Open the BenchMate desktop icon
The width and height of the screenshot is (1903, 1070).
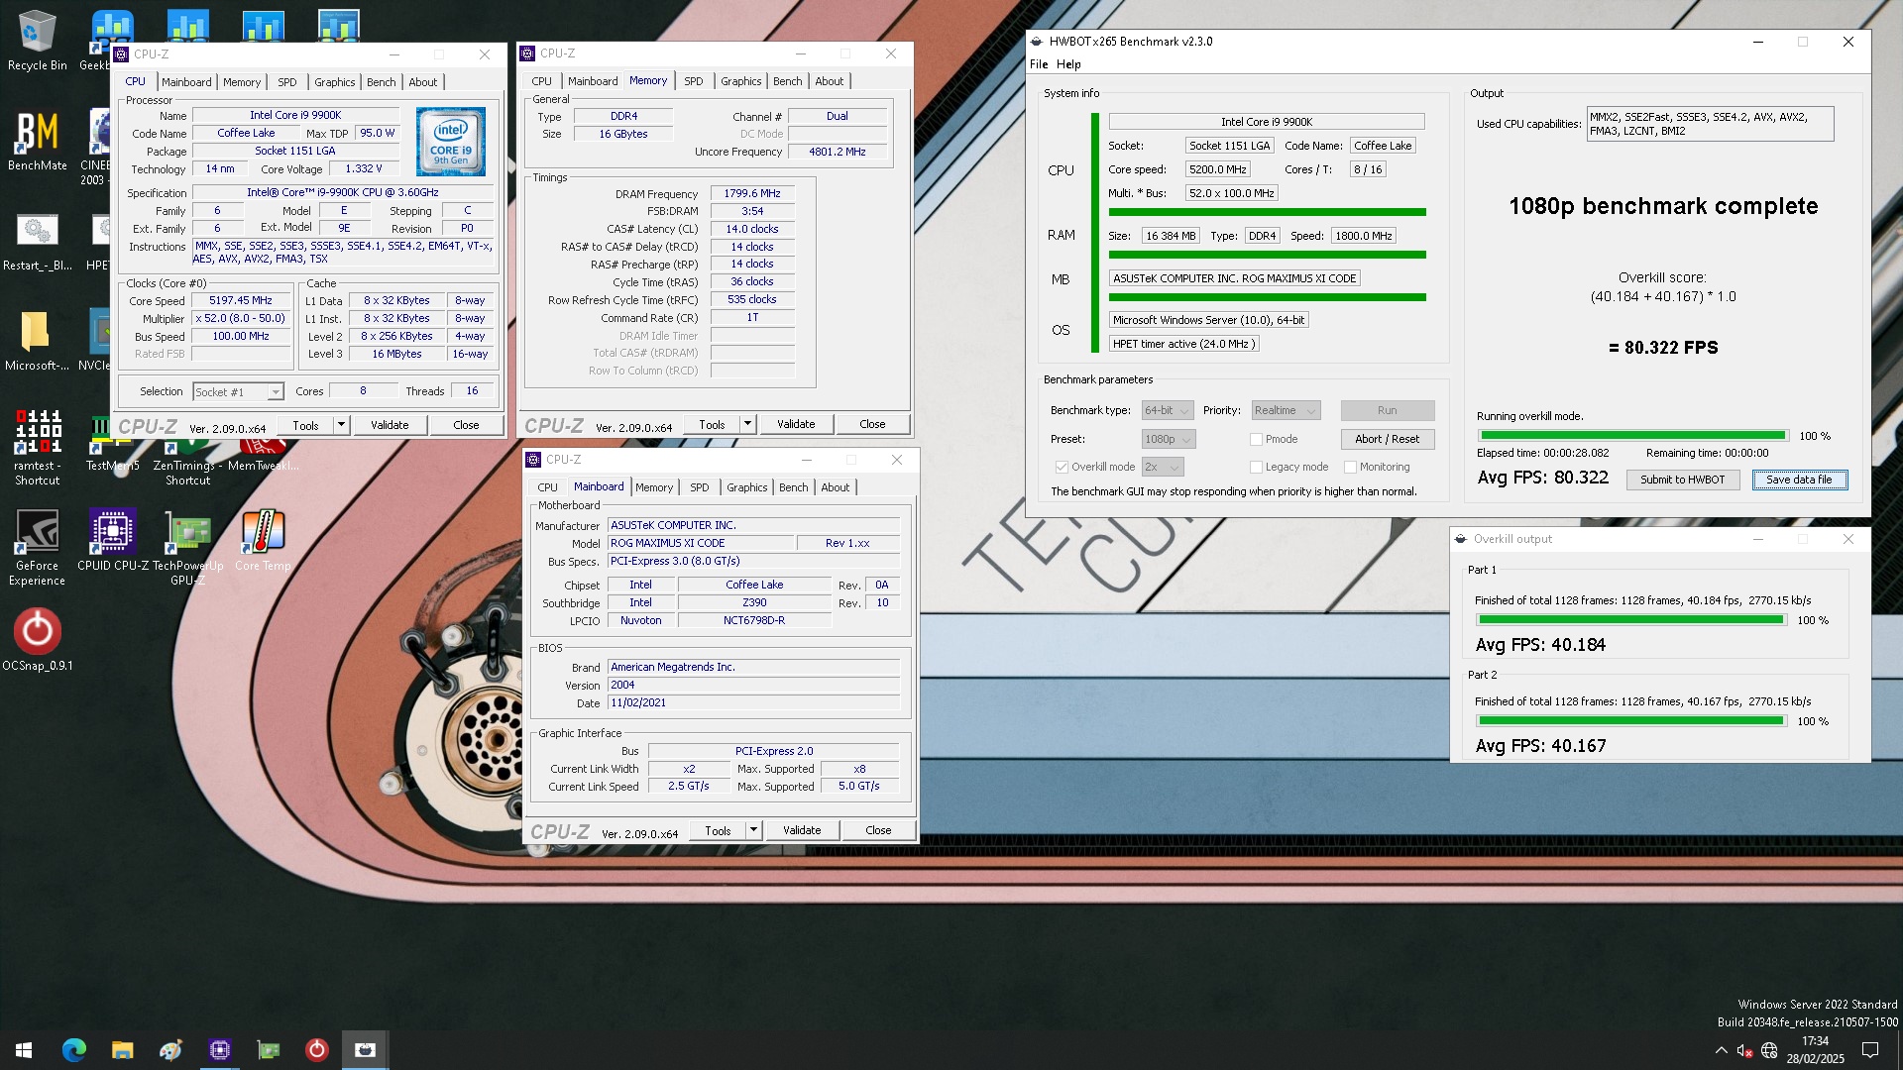click(37, 141)
